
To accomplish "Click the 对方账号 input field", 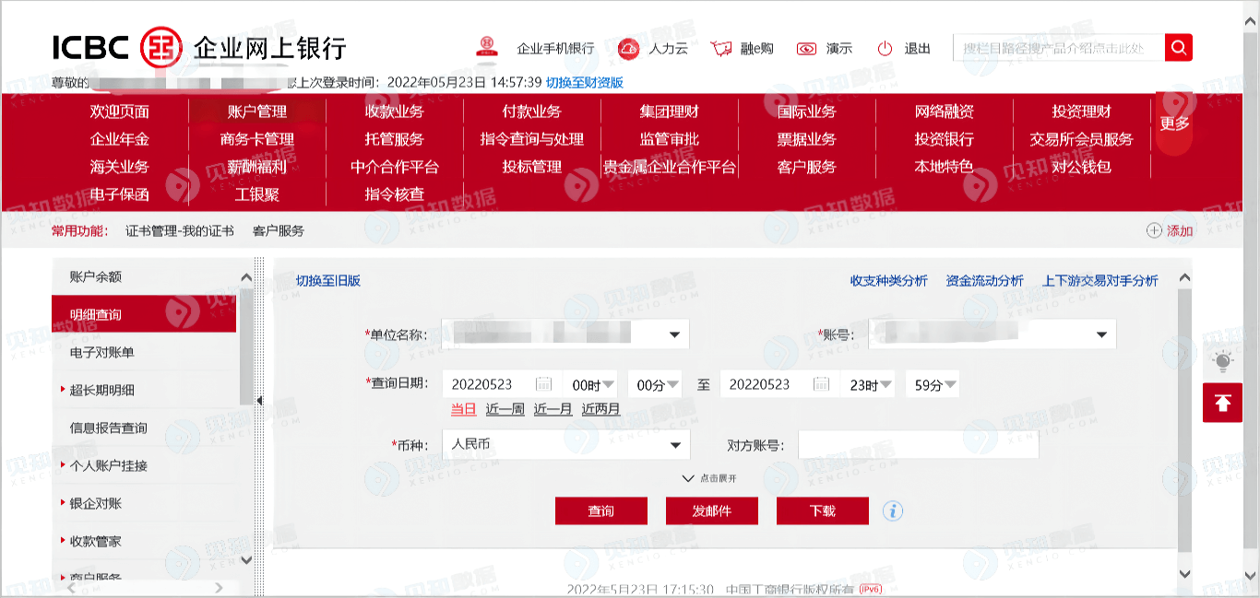I will coord(919,445).
